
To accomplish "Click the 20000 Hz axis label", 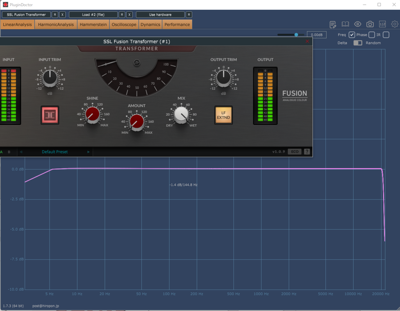I will pyautogui.click(x=380, y=294).
